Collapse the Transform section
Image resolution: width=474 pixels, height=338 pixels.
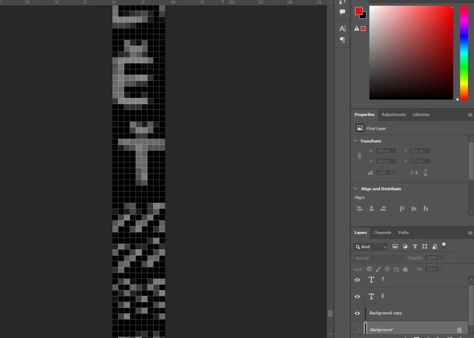click(x=355, y=141)
